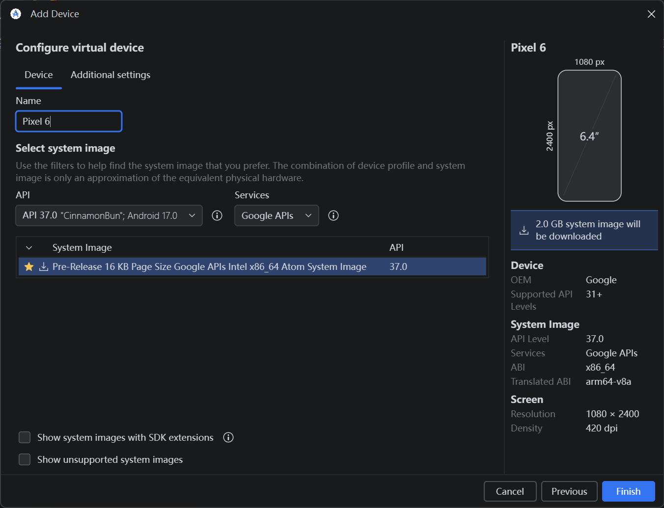This screenshot has width=664, height=508.
Task: Click the download icon in system image row
Action: click(44, 267)
